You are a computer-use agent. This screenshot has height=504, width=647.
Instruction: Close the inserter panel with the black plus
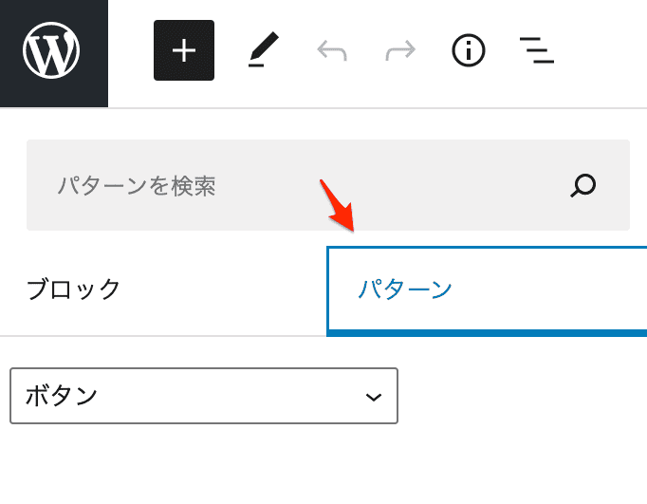pos(184,50)
